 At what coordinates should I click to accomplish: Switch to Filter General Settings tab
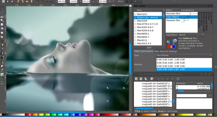166,51
